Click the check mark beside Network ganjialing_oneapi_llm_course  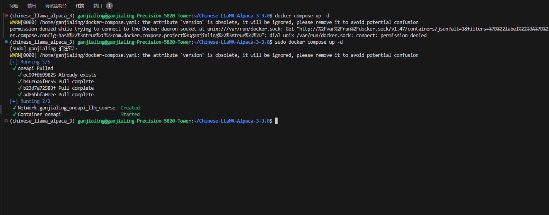click(14, 108)
